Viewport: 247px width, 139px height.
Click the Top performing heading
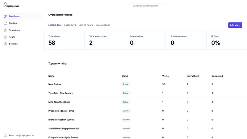[x=57, y=64]
